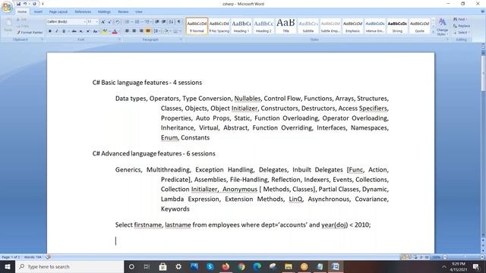Apply the Normal style
This screenshot has width=486, height=273.
[x=197, y=27]
